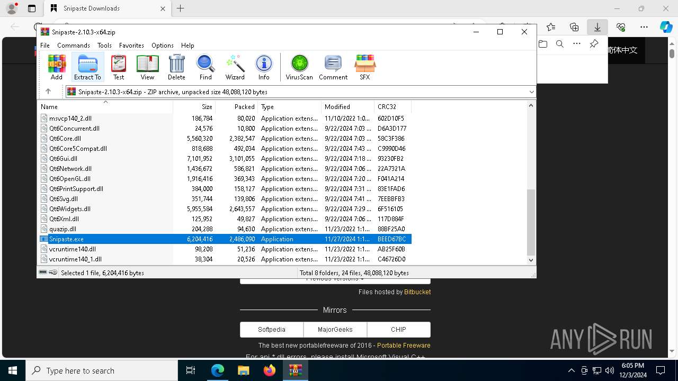Sort by CRC32 column header
678x381 pixels.
point(392,106)
